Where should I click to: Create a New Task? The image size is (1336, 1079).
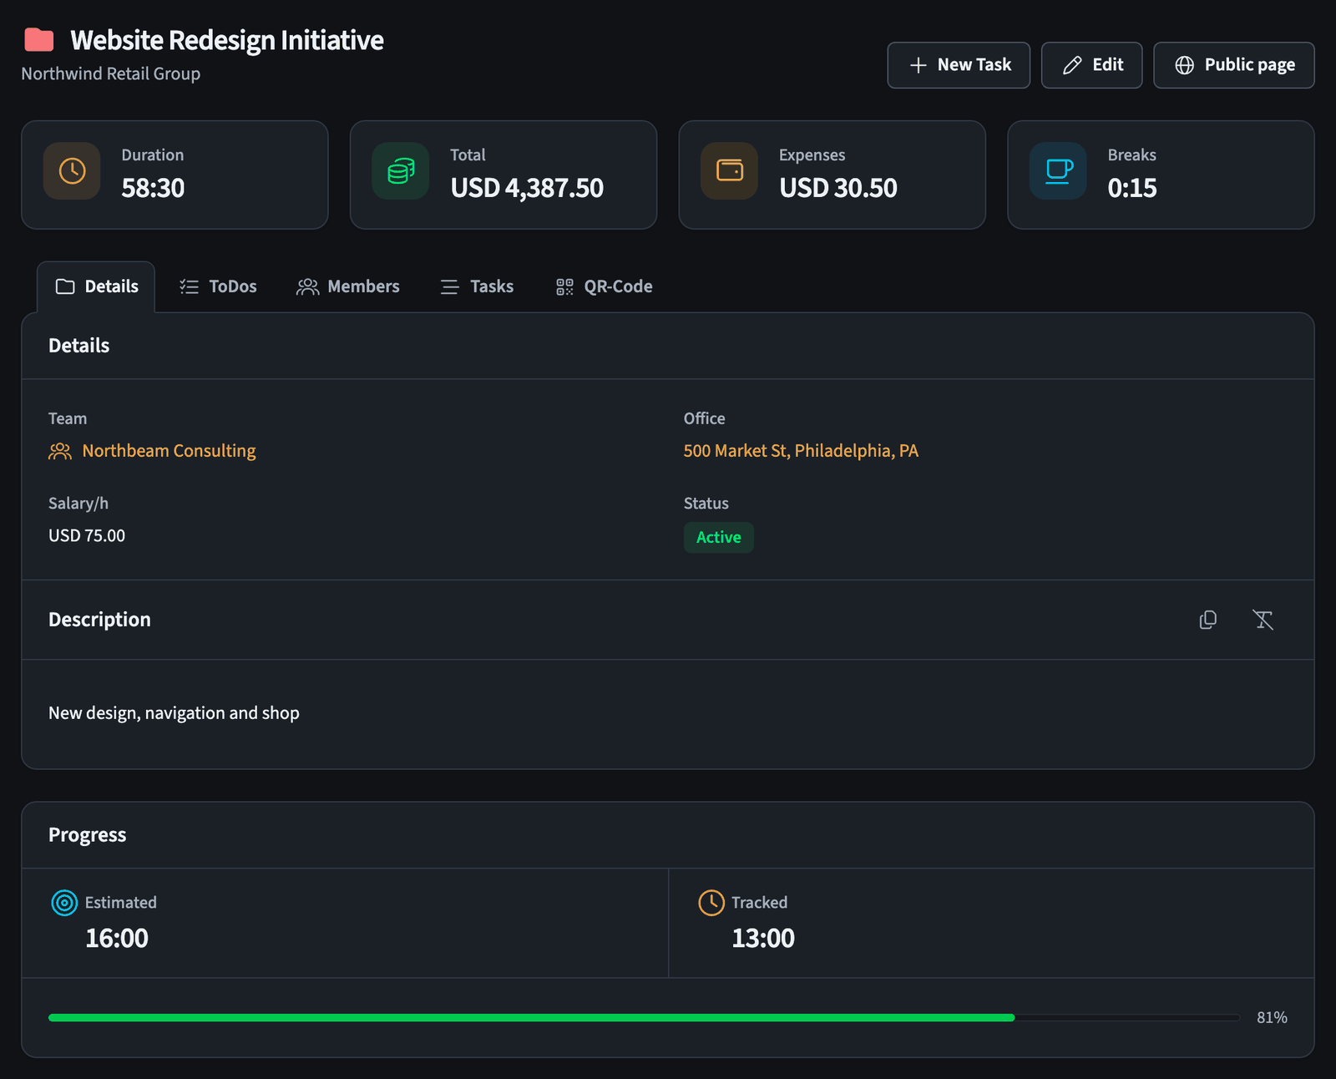(959, 65)
